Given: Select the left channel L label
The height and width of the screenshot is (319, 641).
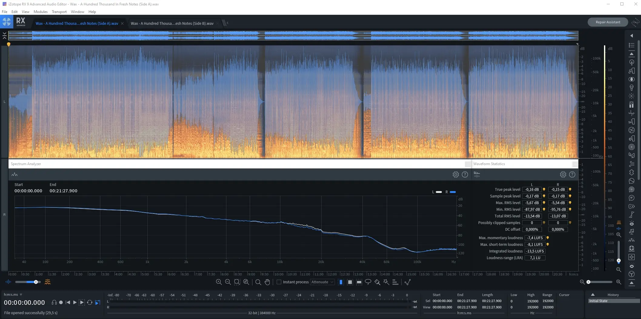Looking at the screenshot, I should (4, 102).
